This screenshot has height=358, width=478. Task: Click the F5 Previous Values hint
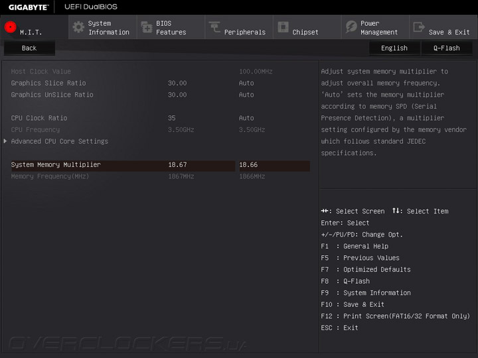(360, 258)
